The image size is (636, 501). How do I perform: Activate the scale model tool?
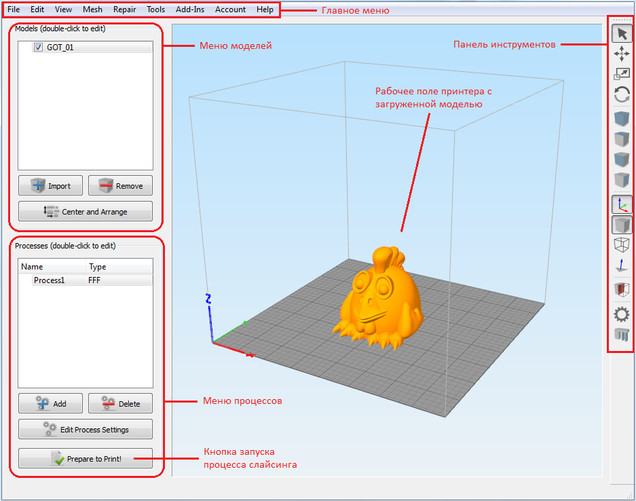pyautogui.click(x=622, y=74)
